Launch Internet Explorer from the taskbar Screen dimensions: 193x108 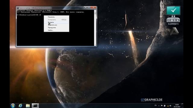(x=20, y=106)
